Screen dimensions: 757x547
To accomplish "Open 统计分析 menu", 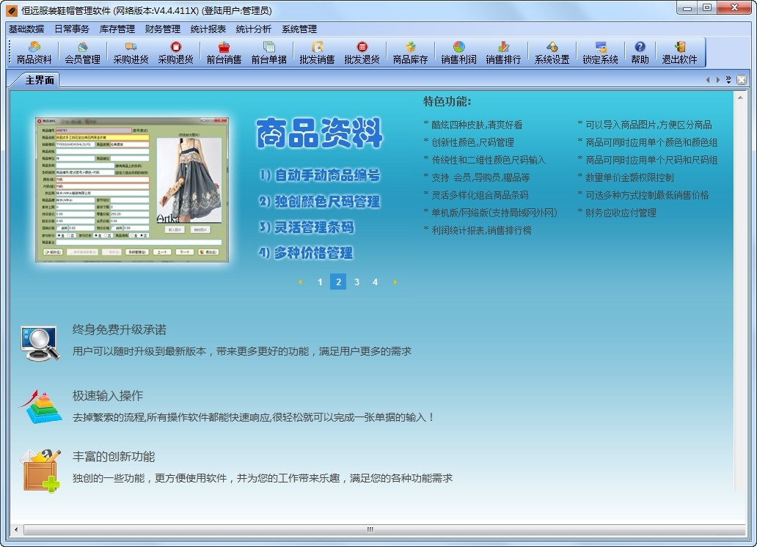I will pos(254,29).
